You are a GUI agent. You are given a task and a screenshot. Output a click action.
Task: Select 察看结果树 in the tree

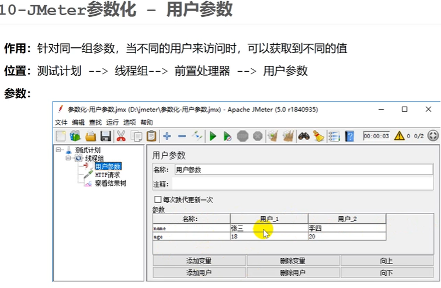coord(110,183)
